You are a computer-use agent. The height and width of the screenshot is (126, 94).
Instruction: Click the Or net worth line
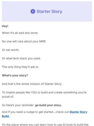11,50
